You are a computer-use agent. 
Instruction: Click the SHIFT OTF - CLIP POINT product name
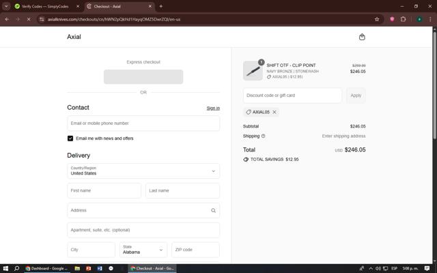(x=291, y=66)
